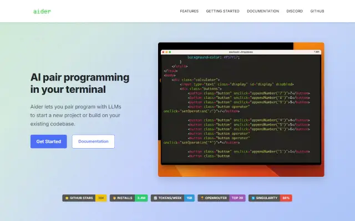Open the Features nav link
355x221 pixels.
pos(189,11)
